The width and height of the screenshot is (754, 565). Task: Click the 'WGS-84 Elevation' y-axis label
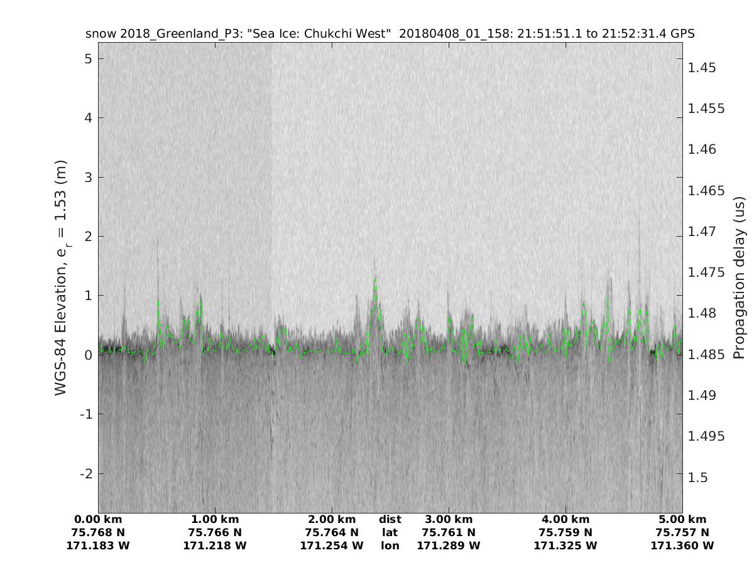point(61,277)
